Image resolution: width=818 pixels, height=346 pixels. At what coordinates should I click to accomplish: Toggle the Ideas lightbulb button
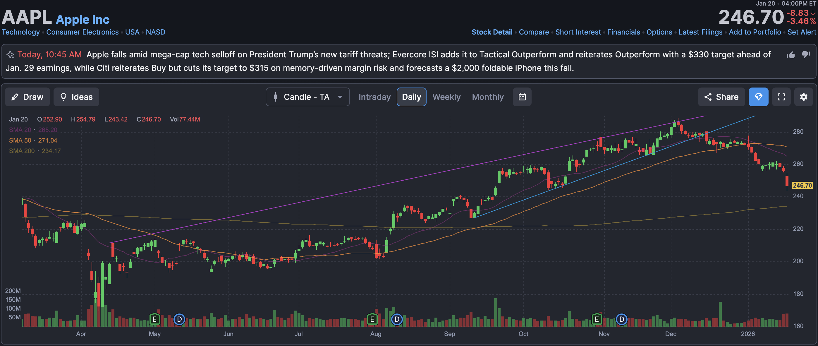coord(76,97)
